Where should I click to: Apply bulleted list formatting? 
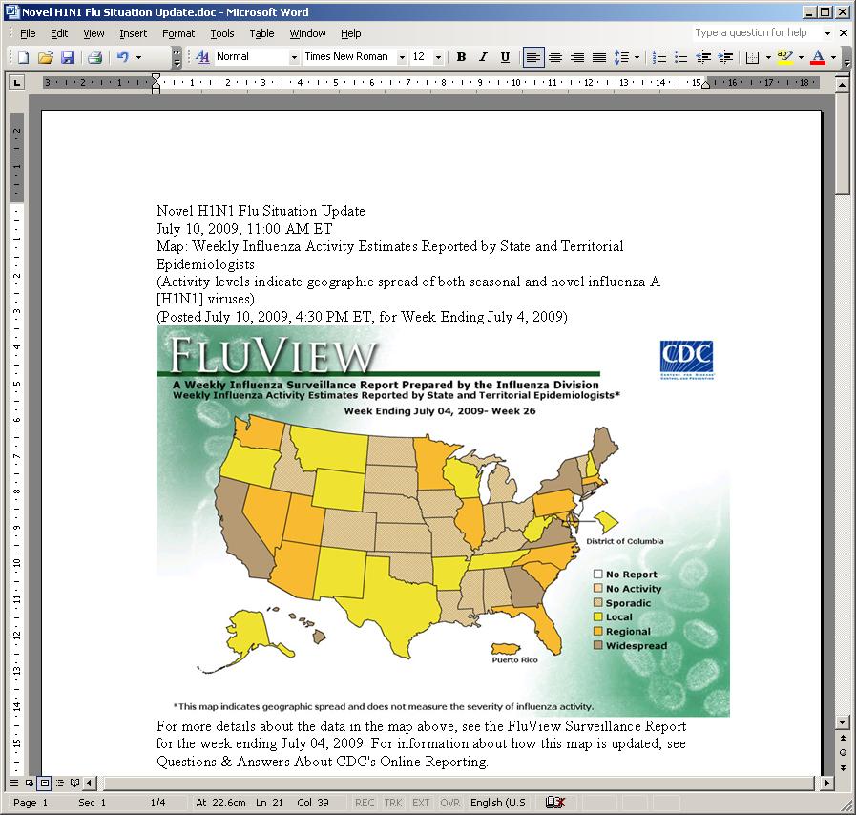click(681, 56)
